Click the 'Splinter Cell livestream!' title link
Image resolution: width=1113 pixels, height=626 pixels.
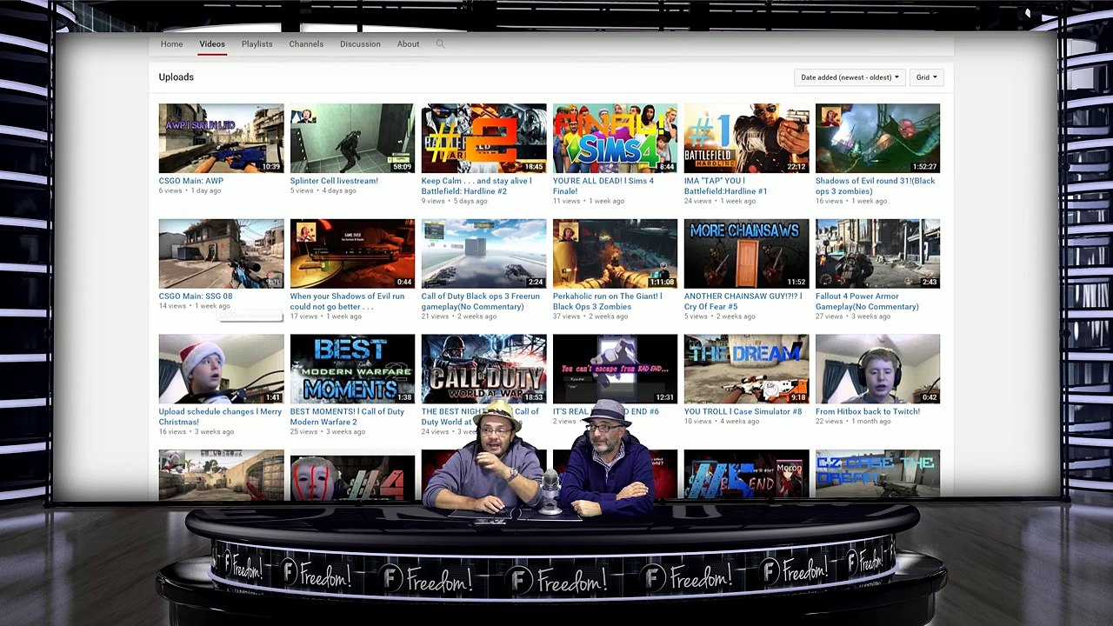pyautogui.click(x=334, y=181)
